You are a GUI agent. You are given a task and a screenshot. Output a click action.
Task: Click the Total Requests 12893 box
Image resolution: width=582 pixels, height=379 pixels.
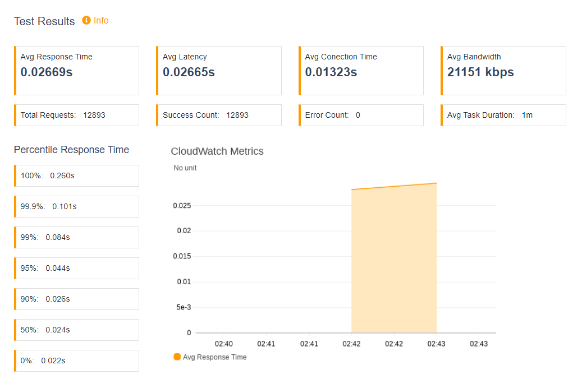(x=76, y=115)
